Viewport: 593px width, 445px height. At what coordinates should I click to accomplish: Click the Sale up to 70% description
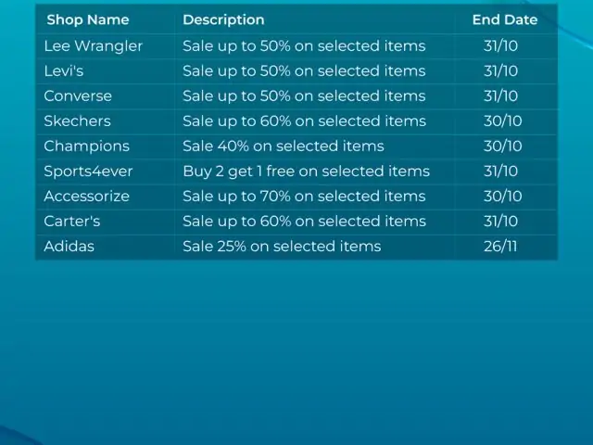click(x=304, y=197)
